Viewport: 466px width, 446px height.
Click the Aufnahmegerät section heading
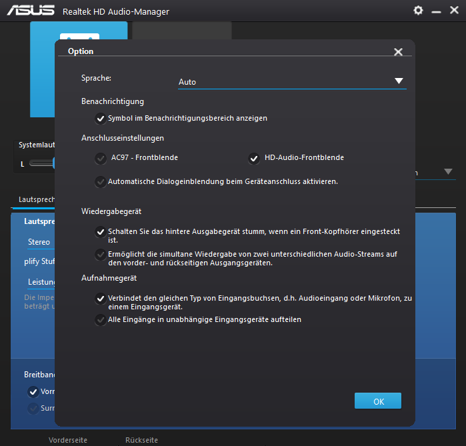click(109, 278)
